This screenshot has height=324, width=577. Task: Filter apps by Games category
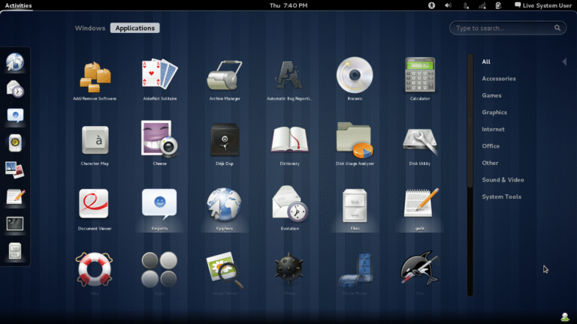(491, 95)
